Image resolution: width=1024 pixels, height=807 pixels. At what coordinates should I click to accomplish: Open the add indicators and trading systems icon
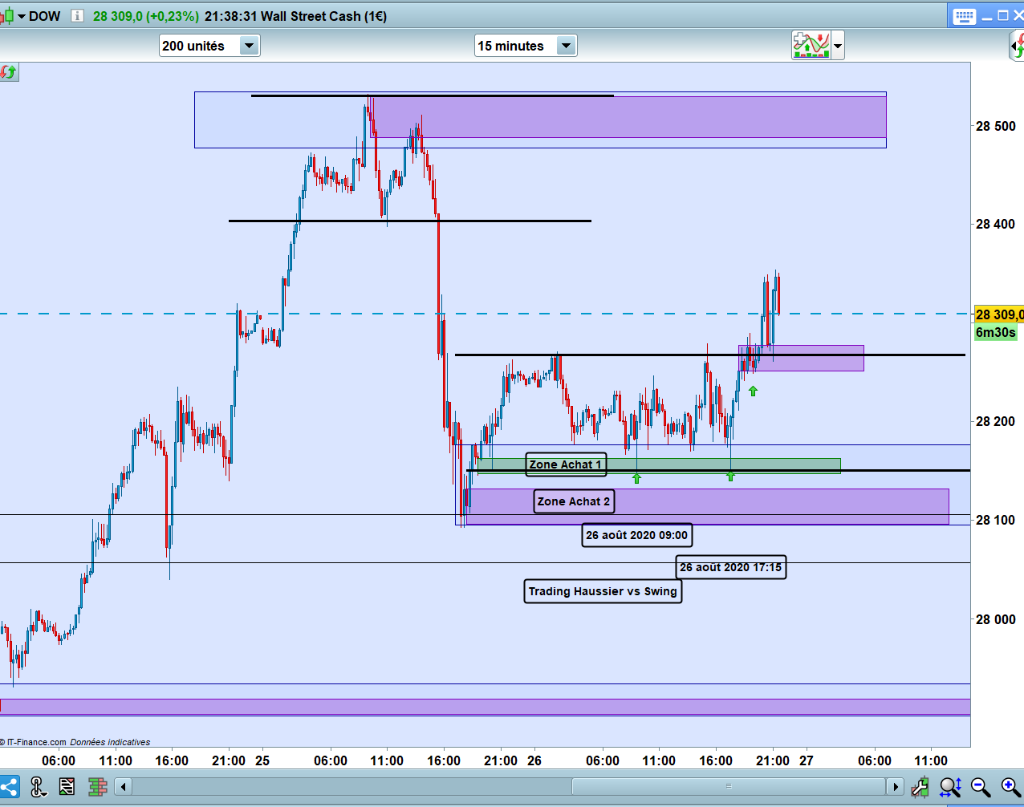811,46
